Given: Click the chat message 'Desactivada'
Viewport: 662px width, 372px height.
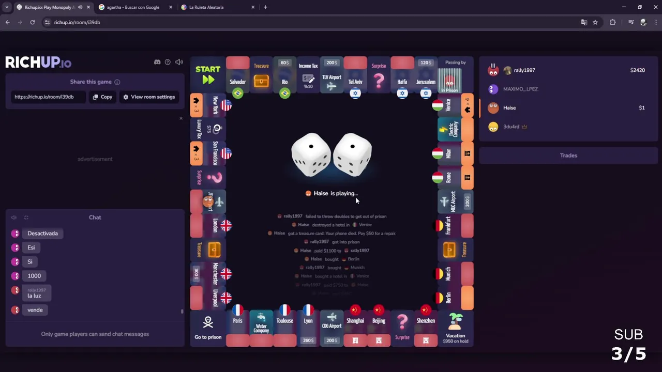Looking at the screenshot, I should click(x=42, y=234).
